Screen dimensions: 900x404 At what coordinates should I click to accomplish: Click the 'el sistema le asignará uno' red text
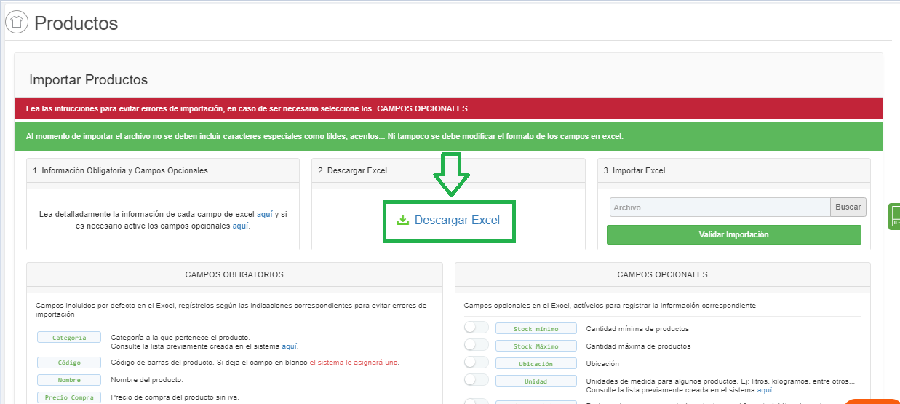coord(354,363)
